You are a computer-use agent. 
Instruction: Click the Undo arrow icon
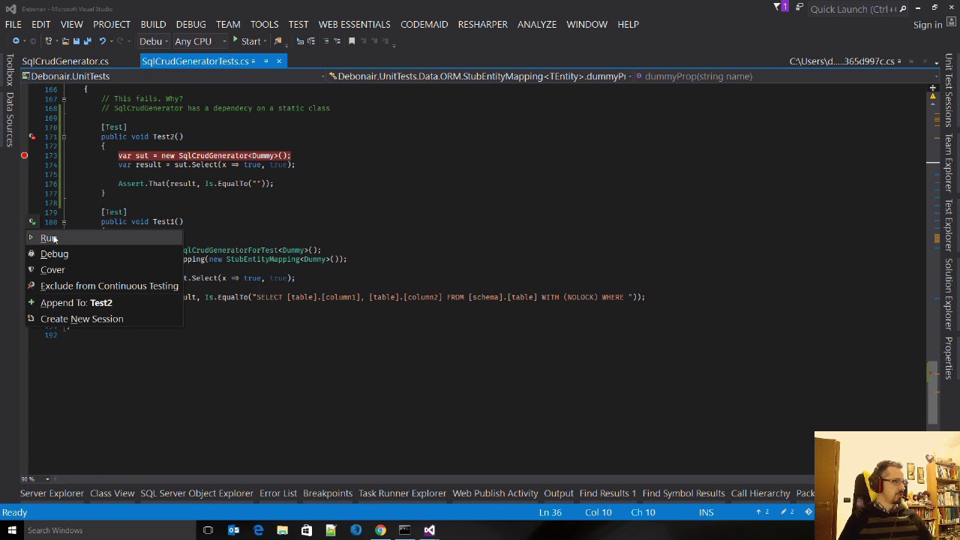coord(102,41)
